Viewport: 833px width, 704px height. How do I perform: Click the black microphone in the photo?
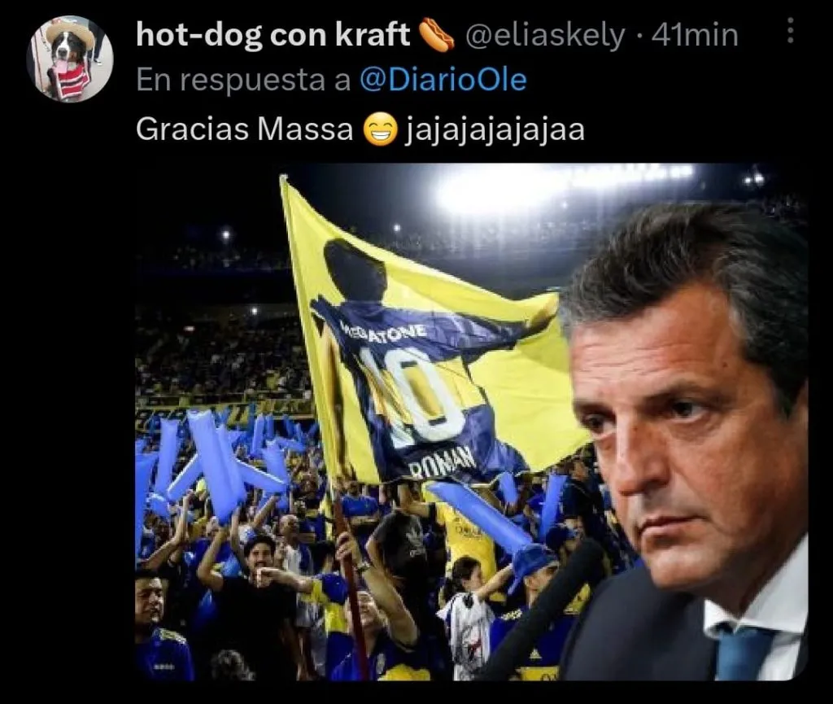542,611
